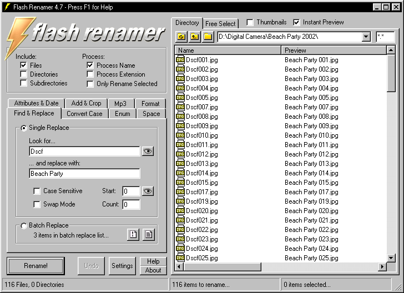Click the Count value field

coord(131,204)
